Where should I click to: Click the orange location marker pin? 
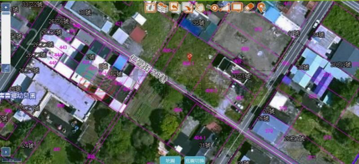[x=189, y=57]
